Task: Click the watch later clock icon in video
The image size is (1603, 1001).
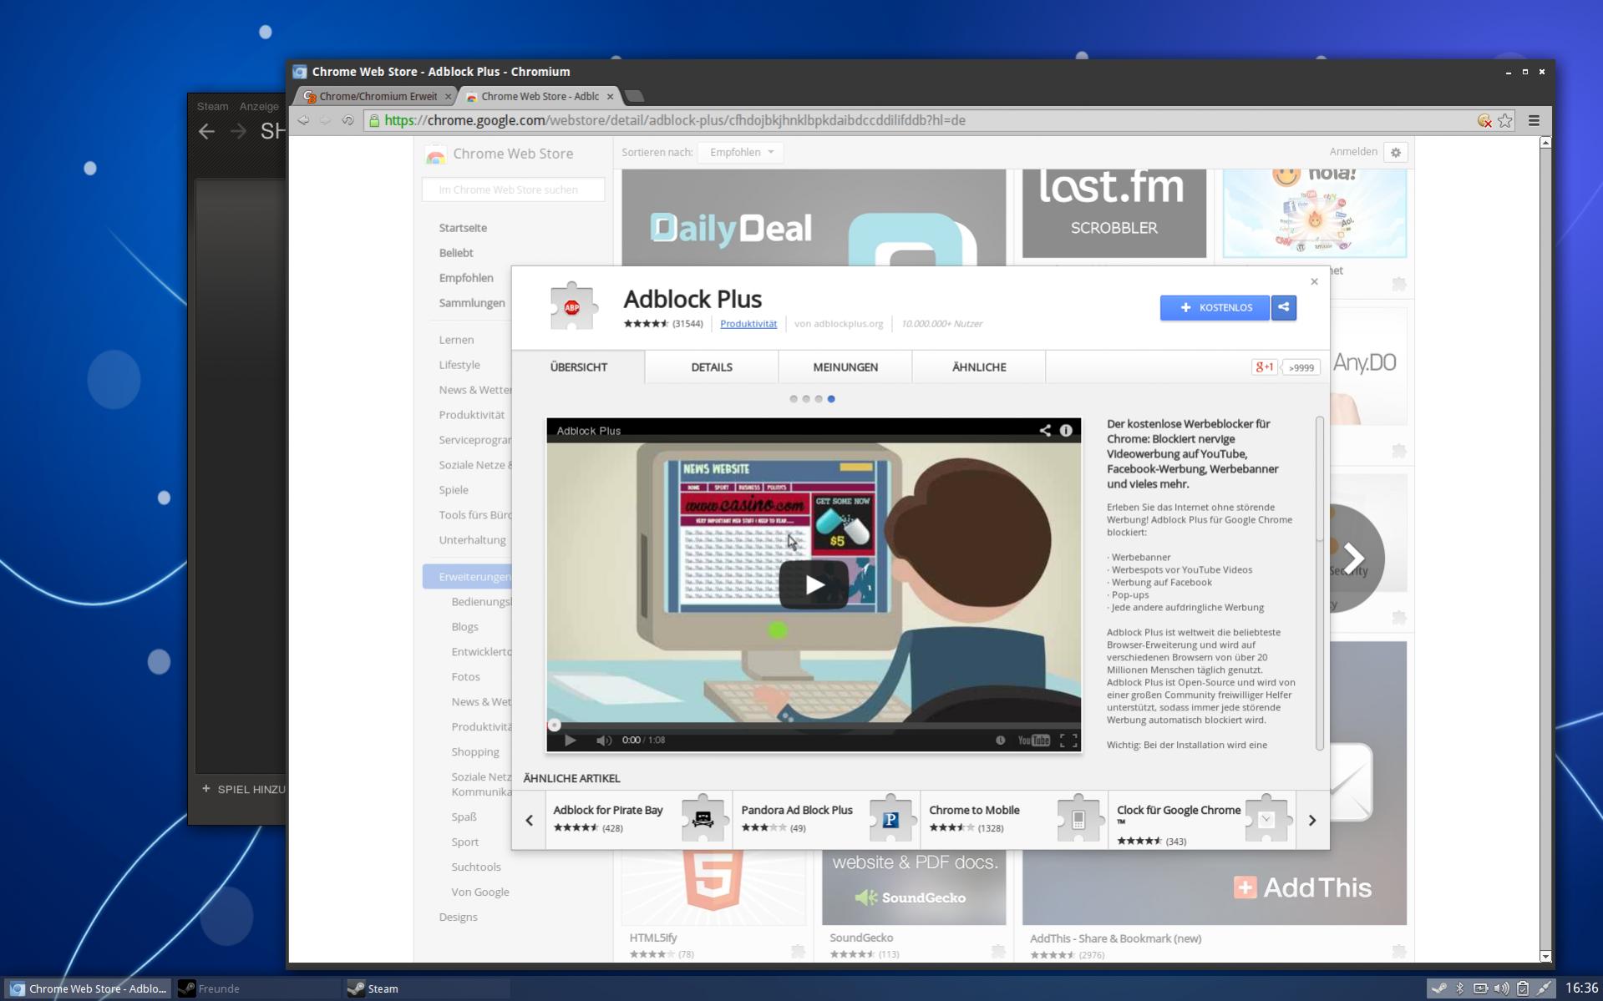Action: pyautogui.click(x=1000, y=740)
